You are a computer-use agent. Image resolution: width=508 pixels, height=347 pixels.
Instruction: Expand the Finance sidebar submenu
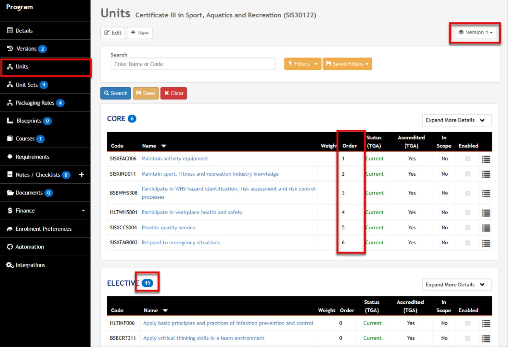point(45,211)
